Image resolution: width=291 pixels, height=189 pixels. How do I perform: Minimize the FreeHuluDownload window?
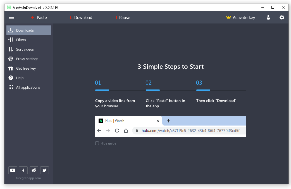point(263,8)
